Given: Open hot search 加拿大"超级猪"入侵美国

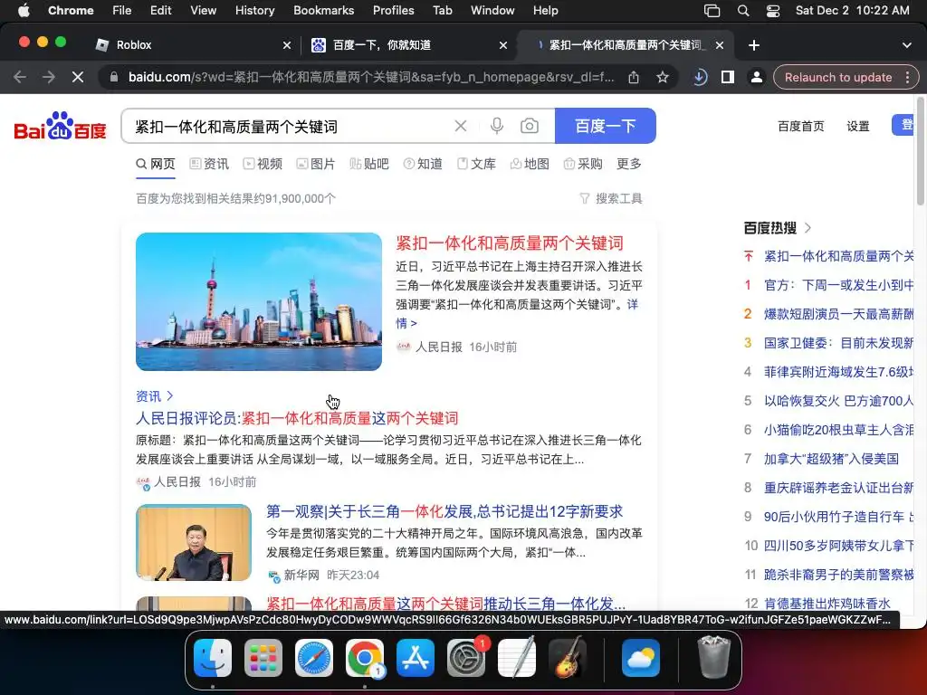Looking at the screenshot, I should [831, 459].
